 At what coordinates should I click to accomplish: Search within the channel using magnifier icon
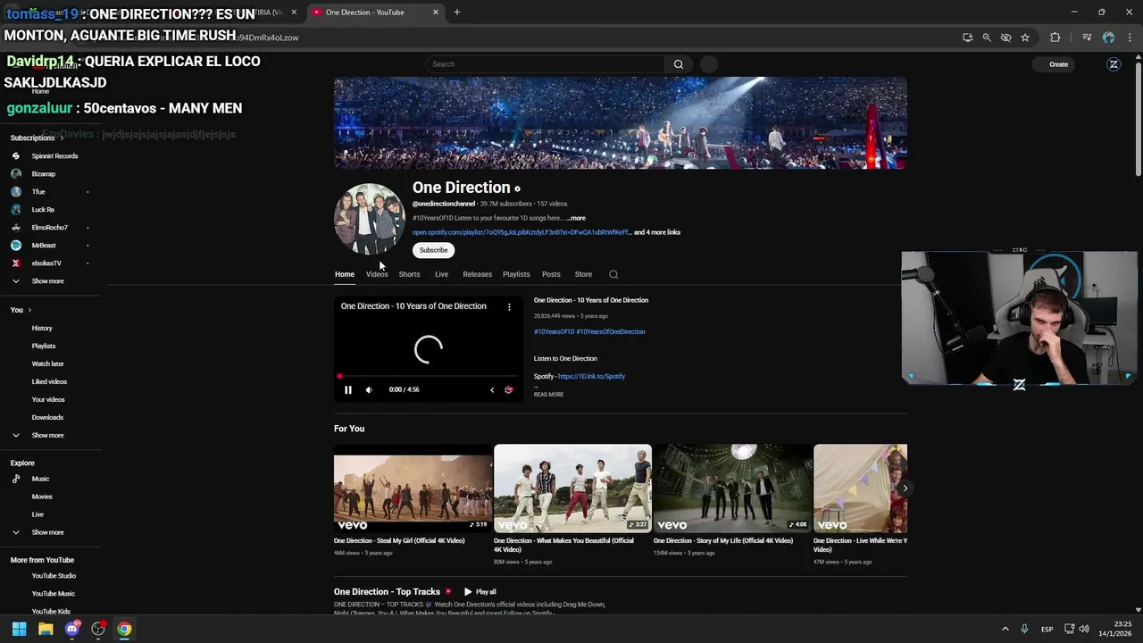(x=613, y=274)
